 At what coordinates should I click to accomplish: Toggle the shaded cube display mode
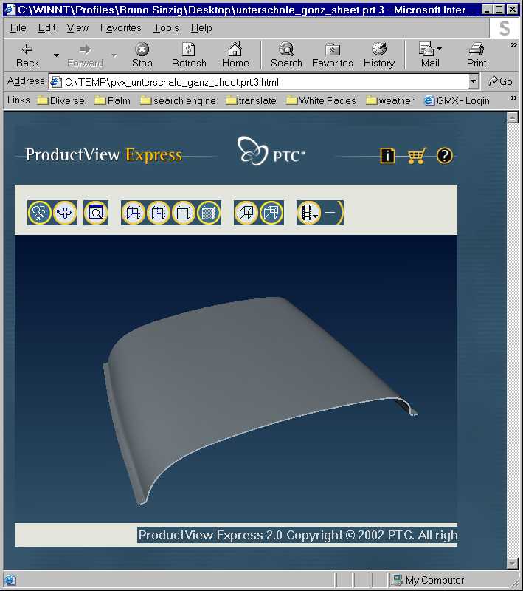pyautogui.click(x=209, y=213)
